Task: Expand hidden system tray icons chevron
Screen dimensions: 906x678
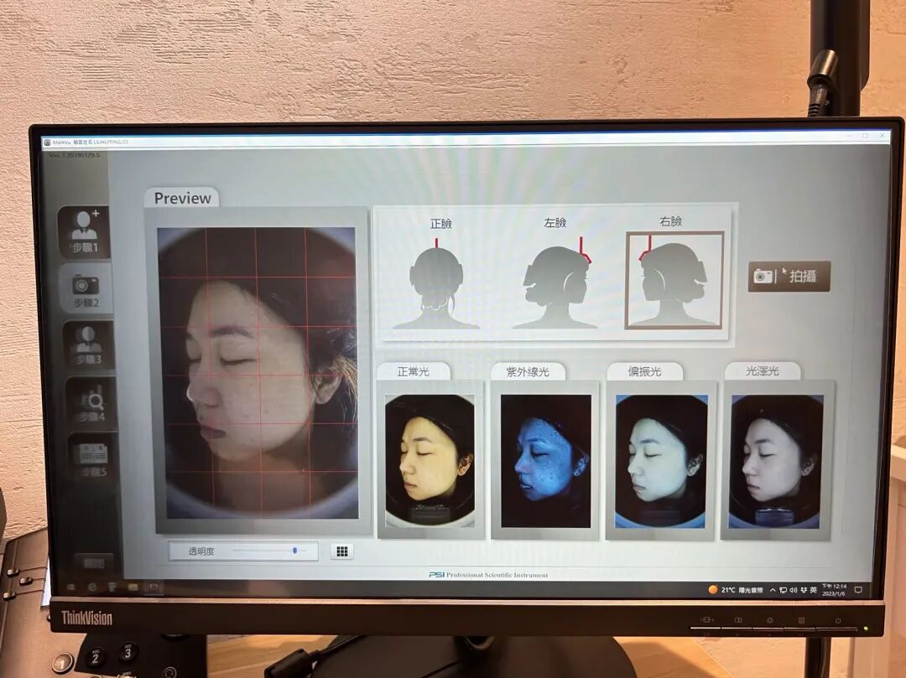Action: tap(773, 590)
